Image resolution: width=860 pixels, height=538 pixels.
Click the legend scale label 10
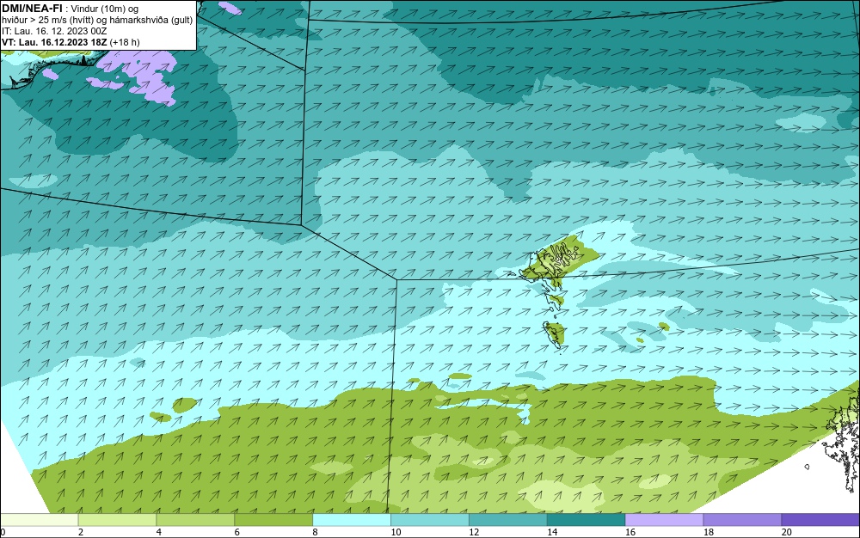(396, 532)
